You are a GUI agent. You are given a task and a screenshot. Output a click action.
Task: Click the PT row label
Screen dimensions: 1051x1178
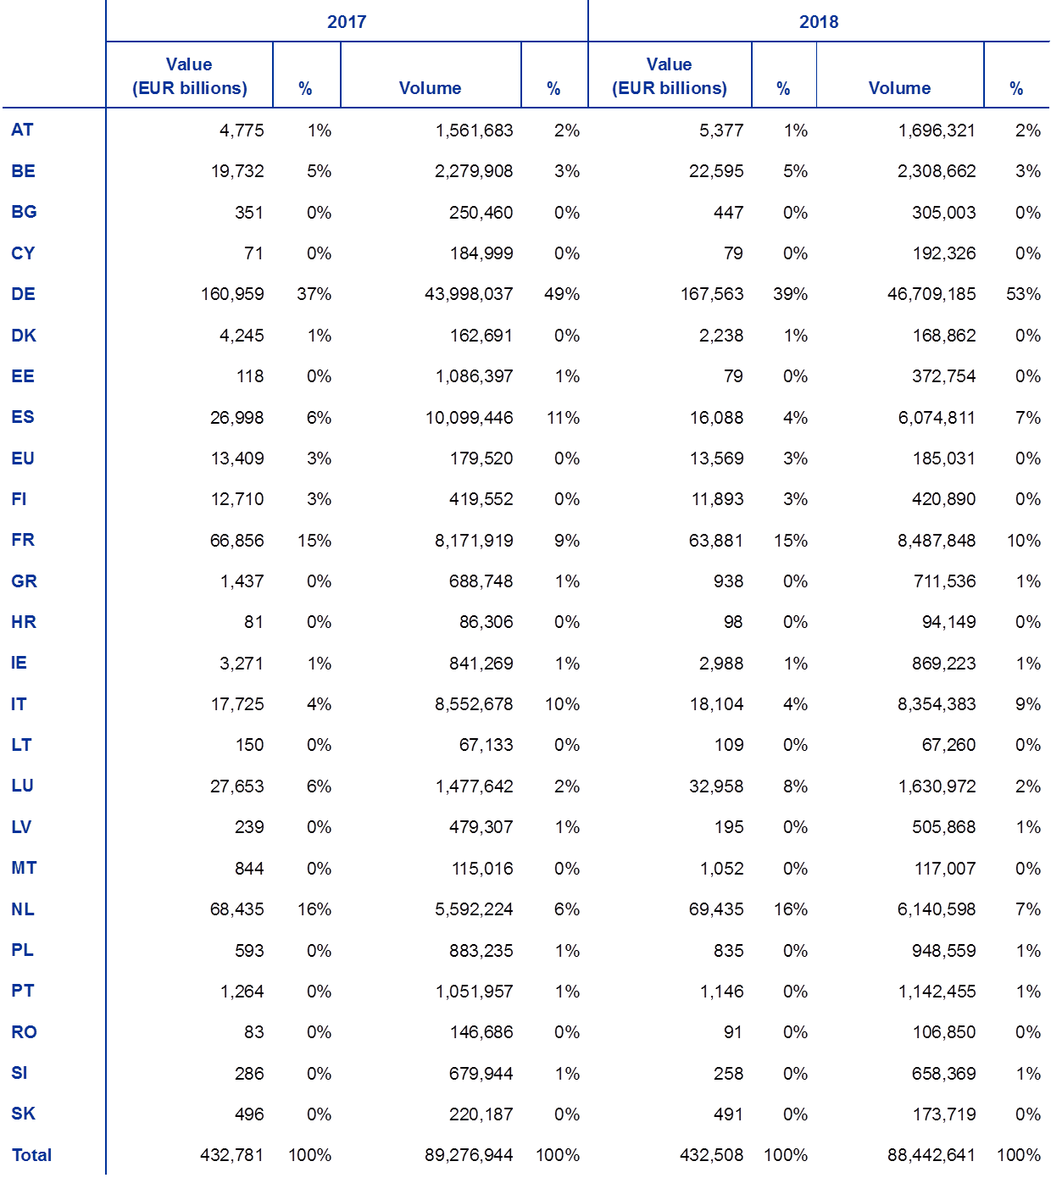pyautogui.click(x=22, y=991)
